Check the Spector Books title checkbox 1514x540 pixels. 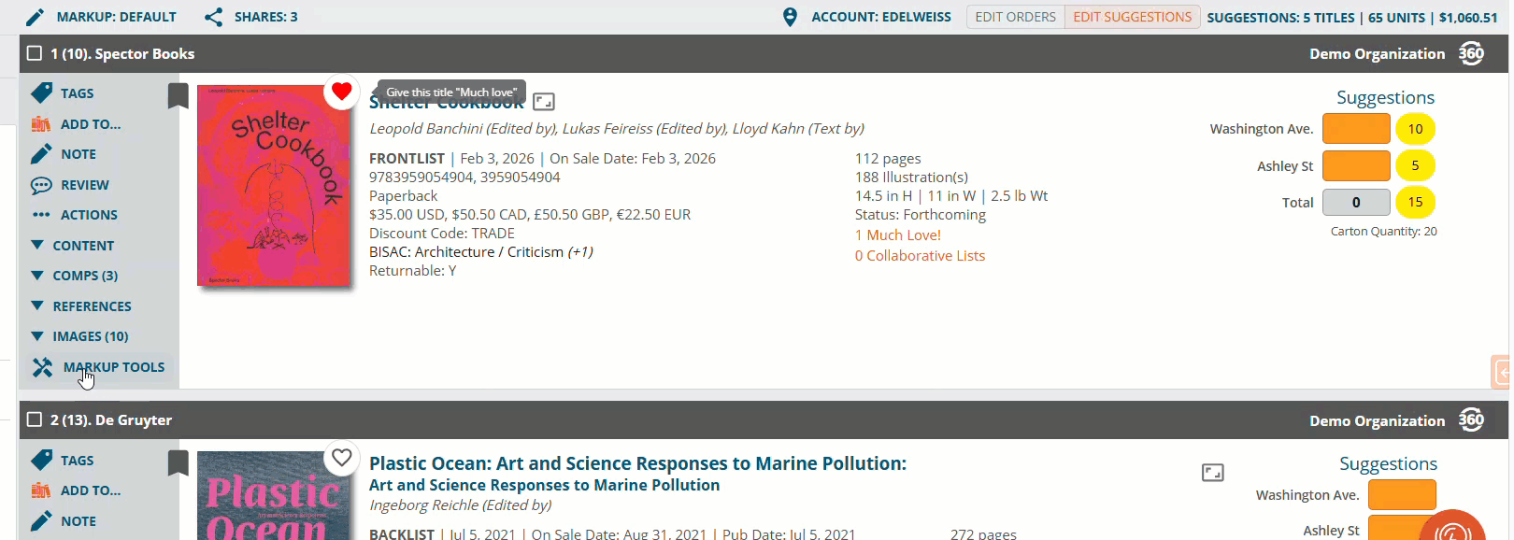35,53
